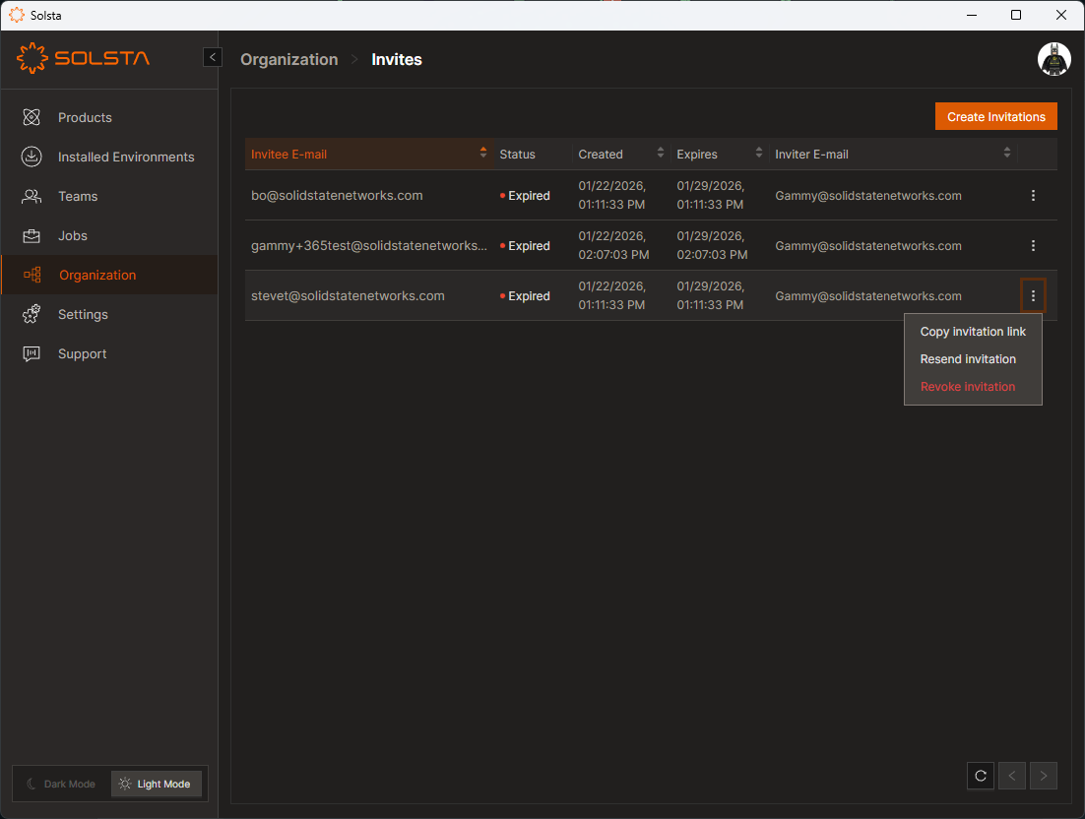This screenshot has width=1085, height=819.
Task: Open Settings section label
Action: pos(83,315)
